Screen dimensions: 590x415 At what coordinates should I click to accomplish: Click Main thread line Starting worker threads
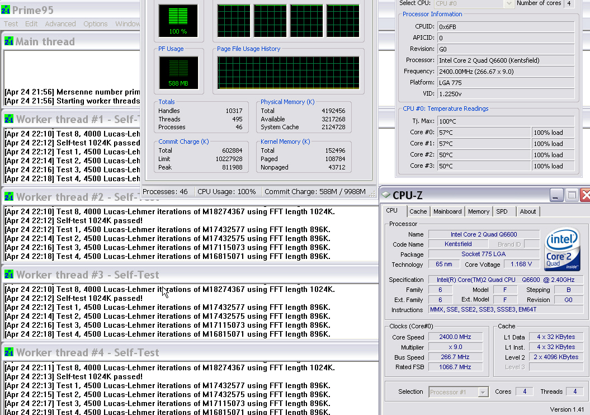pos(72,101)
